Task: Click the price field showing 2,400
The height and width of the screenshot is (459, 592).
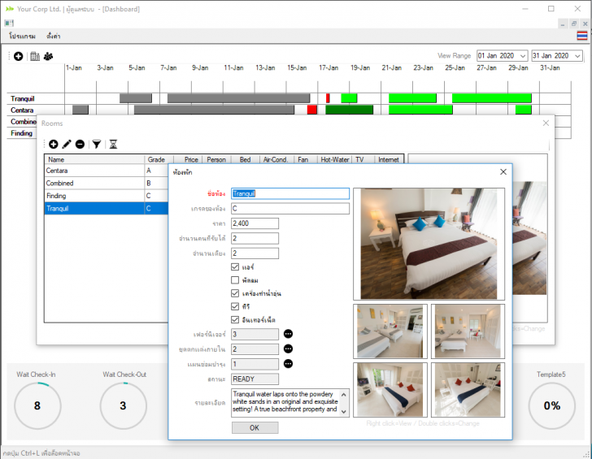Action: (255, 223)
